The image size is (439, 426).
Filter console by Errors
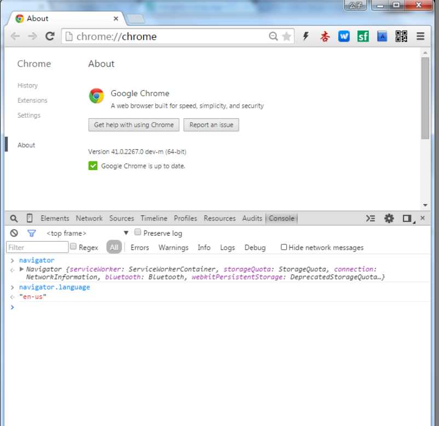click(x=140, y=248)
